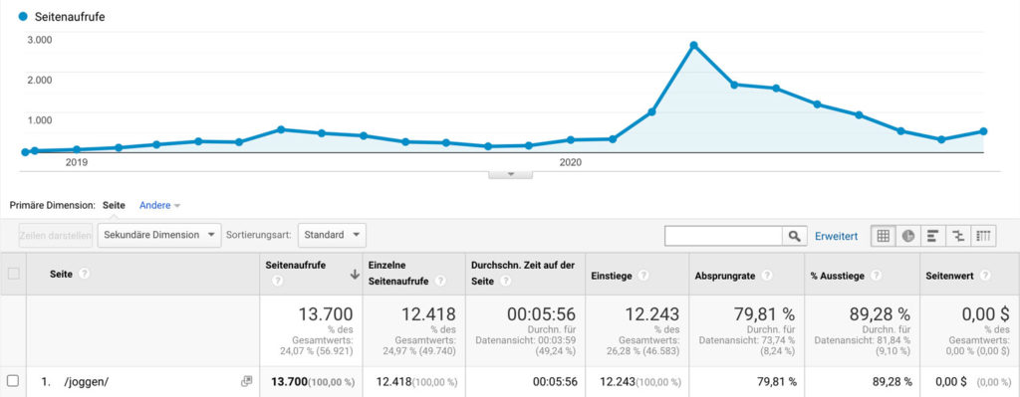Switch to the table data view icon
The width and height of the screenshot is (1020, 397).
[883, 236]
